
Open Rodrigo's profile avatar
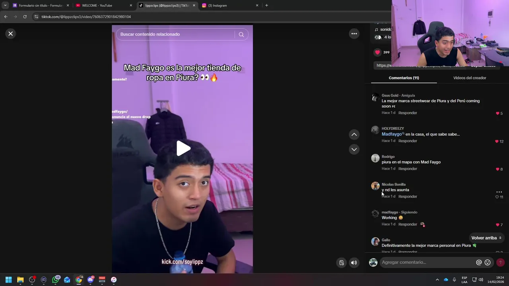tap(375, 158)
